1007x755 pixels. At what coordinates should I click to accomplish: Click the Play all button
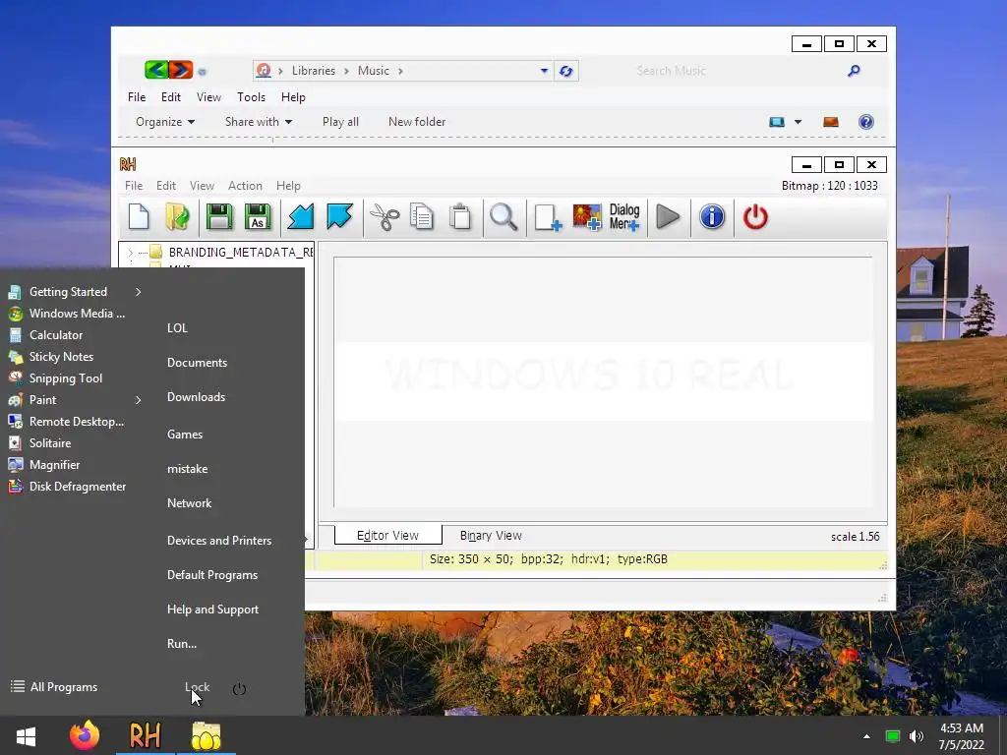pyautogui.click(x=340, y=122)
